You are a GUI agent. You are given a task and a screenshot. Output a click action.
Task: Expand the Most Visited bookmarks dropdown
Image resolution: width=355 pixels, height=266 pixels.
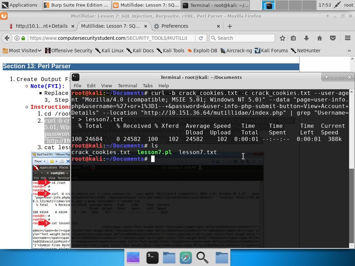click(22, 51)
